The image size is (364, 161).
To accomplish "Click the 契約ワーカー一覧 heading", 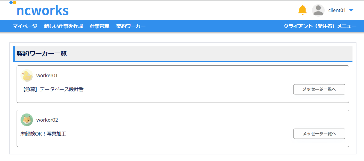I will pos(42,54).
